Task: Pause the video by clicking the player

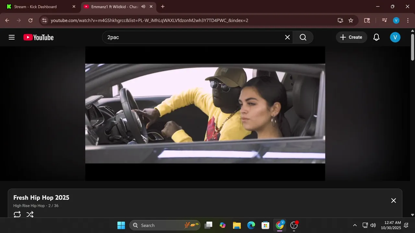Action: pyautogui.click(x=205, y=114)
